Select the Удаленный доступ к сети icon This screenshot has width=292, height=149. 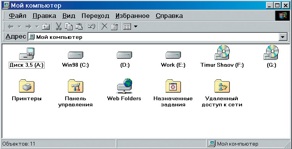[222, 86]
